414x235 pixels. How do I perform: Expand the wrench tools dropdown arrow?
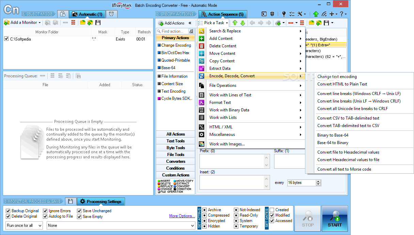[305, 14]
